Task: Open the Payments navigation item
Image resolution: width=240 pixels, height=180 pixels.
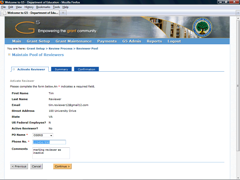Action: click(x=107, y=41)
